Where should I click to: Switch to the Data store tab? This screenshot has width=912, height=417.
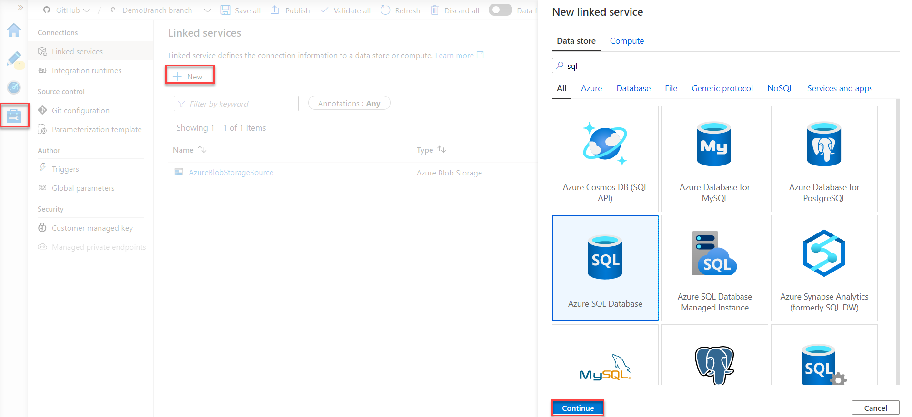[576, 41]
